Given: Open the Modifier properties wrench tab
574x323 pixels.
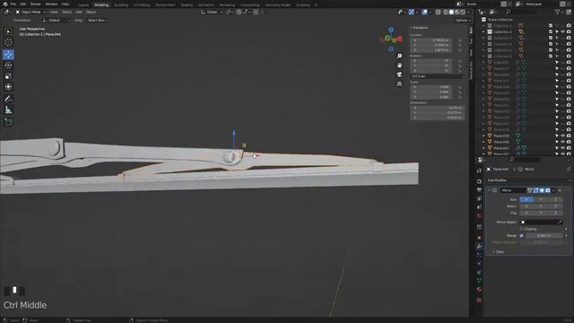Looking at the screenshot, I should pos(479,246).
